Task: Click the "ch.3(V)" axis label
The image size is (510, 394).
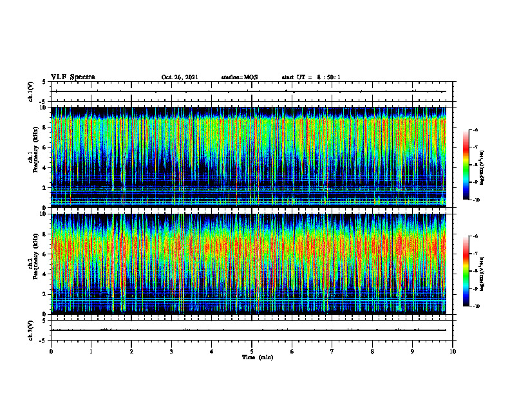Action: pos(31,331)
